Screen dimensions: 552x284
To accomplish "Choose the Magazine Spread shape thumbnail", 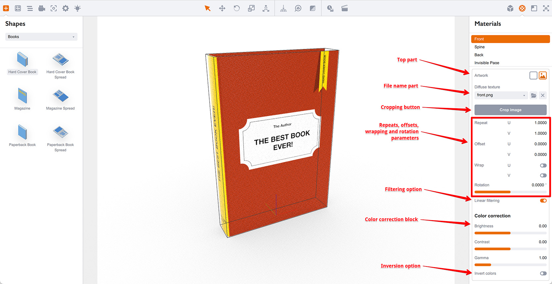I will tap(60, 97).
